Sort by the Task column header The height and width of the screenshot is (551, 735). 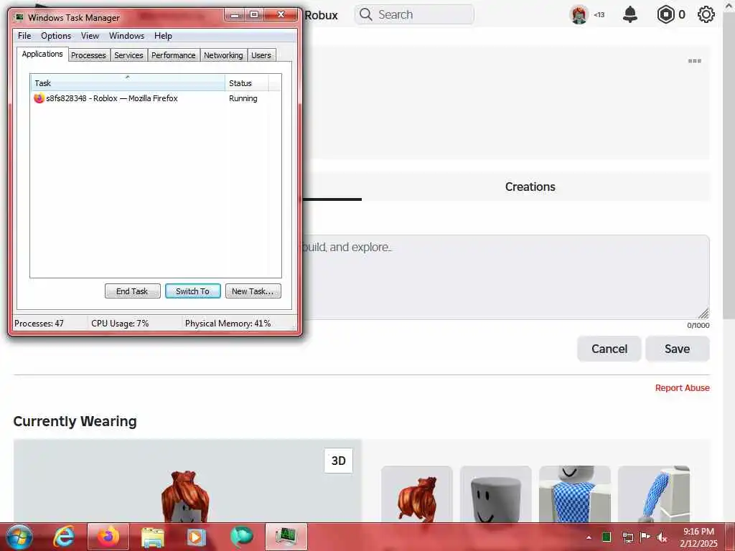click(x=128, y=83)
